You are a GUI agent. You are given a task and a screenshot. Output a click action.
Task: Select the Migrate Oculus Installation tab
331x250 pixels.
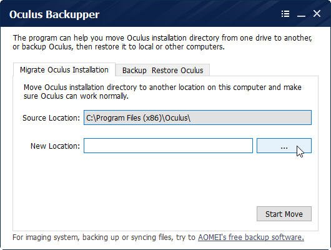(x=64, y=69)
